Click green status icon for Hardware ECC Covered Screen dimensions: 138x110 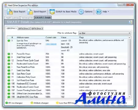click(x=9, y=84)
